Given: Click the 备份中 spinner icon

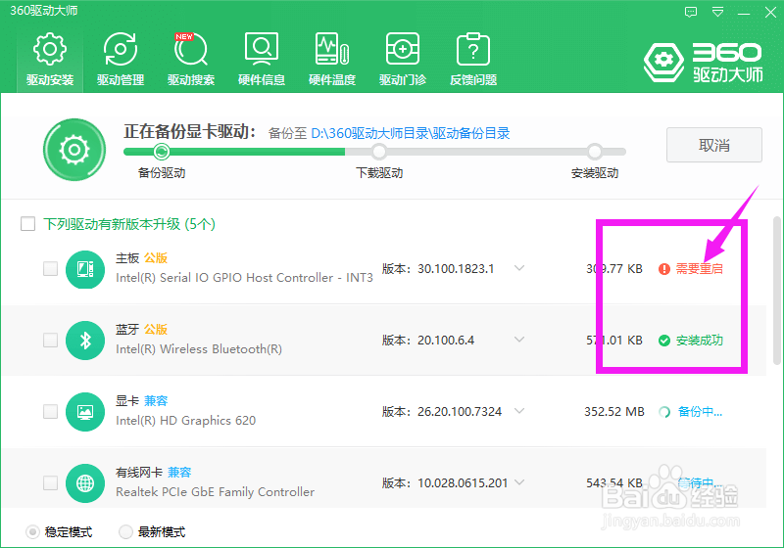Looking at the screenshot, I should point(664,412).
